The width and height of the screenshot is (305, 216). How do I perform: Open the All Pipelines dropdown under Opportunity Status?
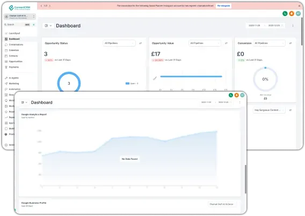(119, 43)
